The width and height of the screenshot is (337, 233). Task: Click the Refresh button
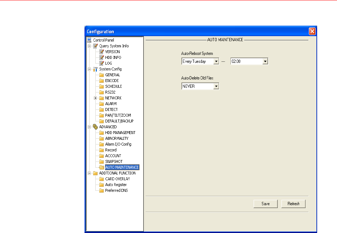pyautogui.click(x=293, y=204)
